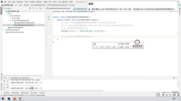The height and width of the screenshot is (101, 181).
Task: Click IntelliJ IDEA taskbar icon
Action: [x=9, y=98]
